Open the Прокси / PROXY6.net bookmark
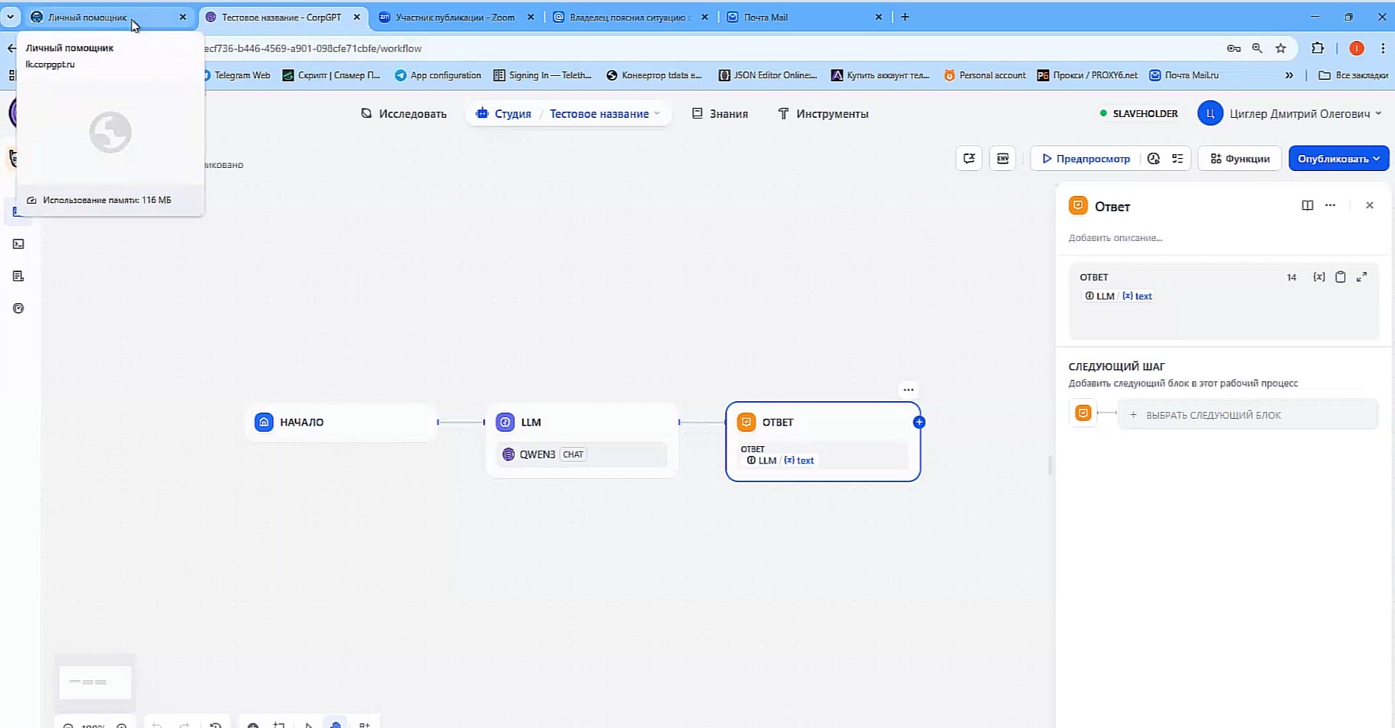1395x728 pixels. (x=1088, y=75)
